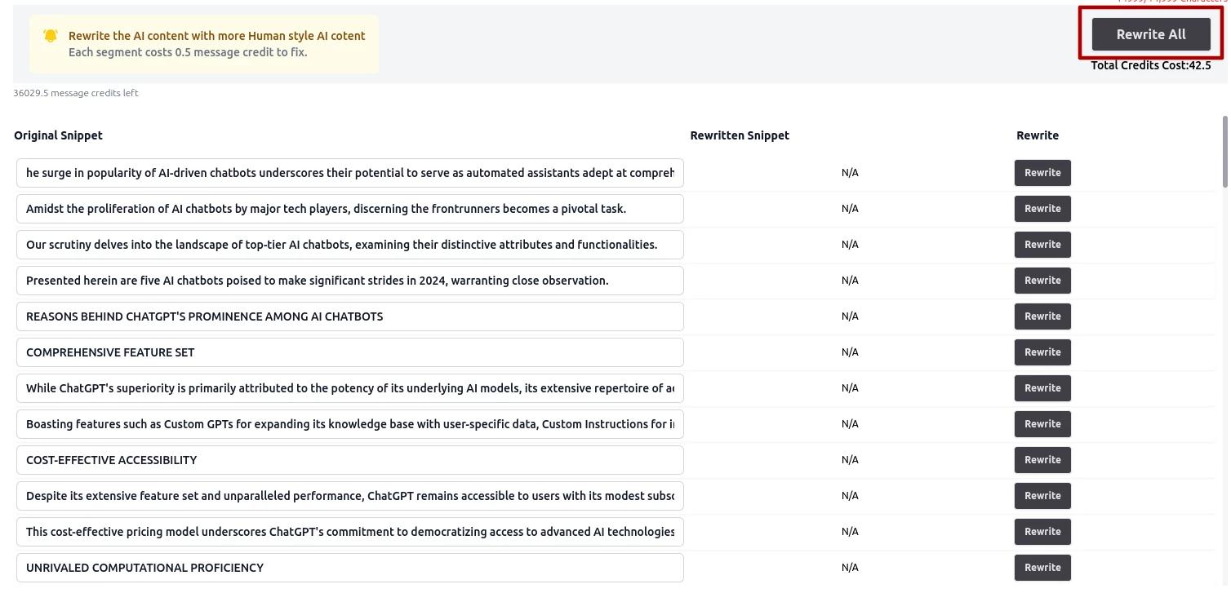
Task: Click '36029.5 message credits left' text
Action: pos(76,93)
